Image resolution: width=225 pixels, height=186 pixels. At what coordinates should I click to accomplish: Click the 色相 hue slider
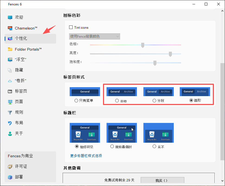[136, 45]
